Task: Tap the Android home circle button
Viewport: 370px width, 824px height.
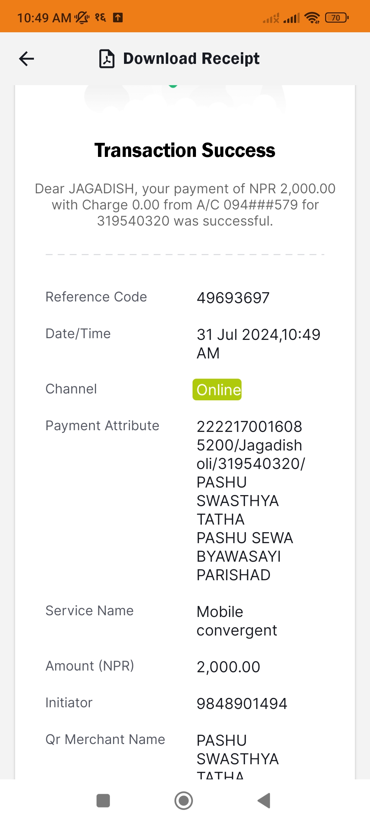Action: pos(184,801)
